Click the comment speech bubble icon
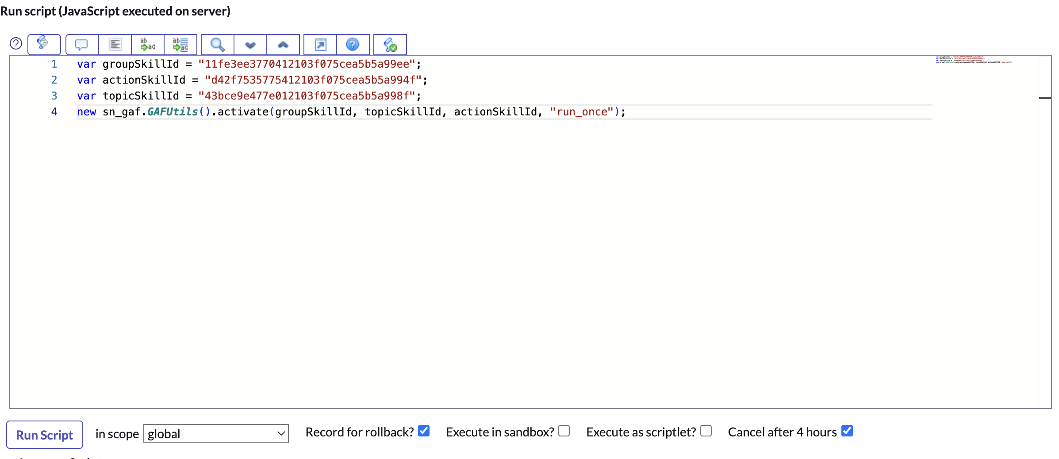 pos(82,44)
